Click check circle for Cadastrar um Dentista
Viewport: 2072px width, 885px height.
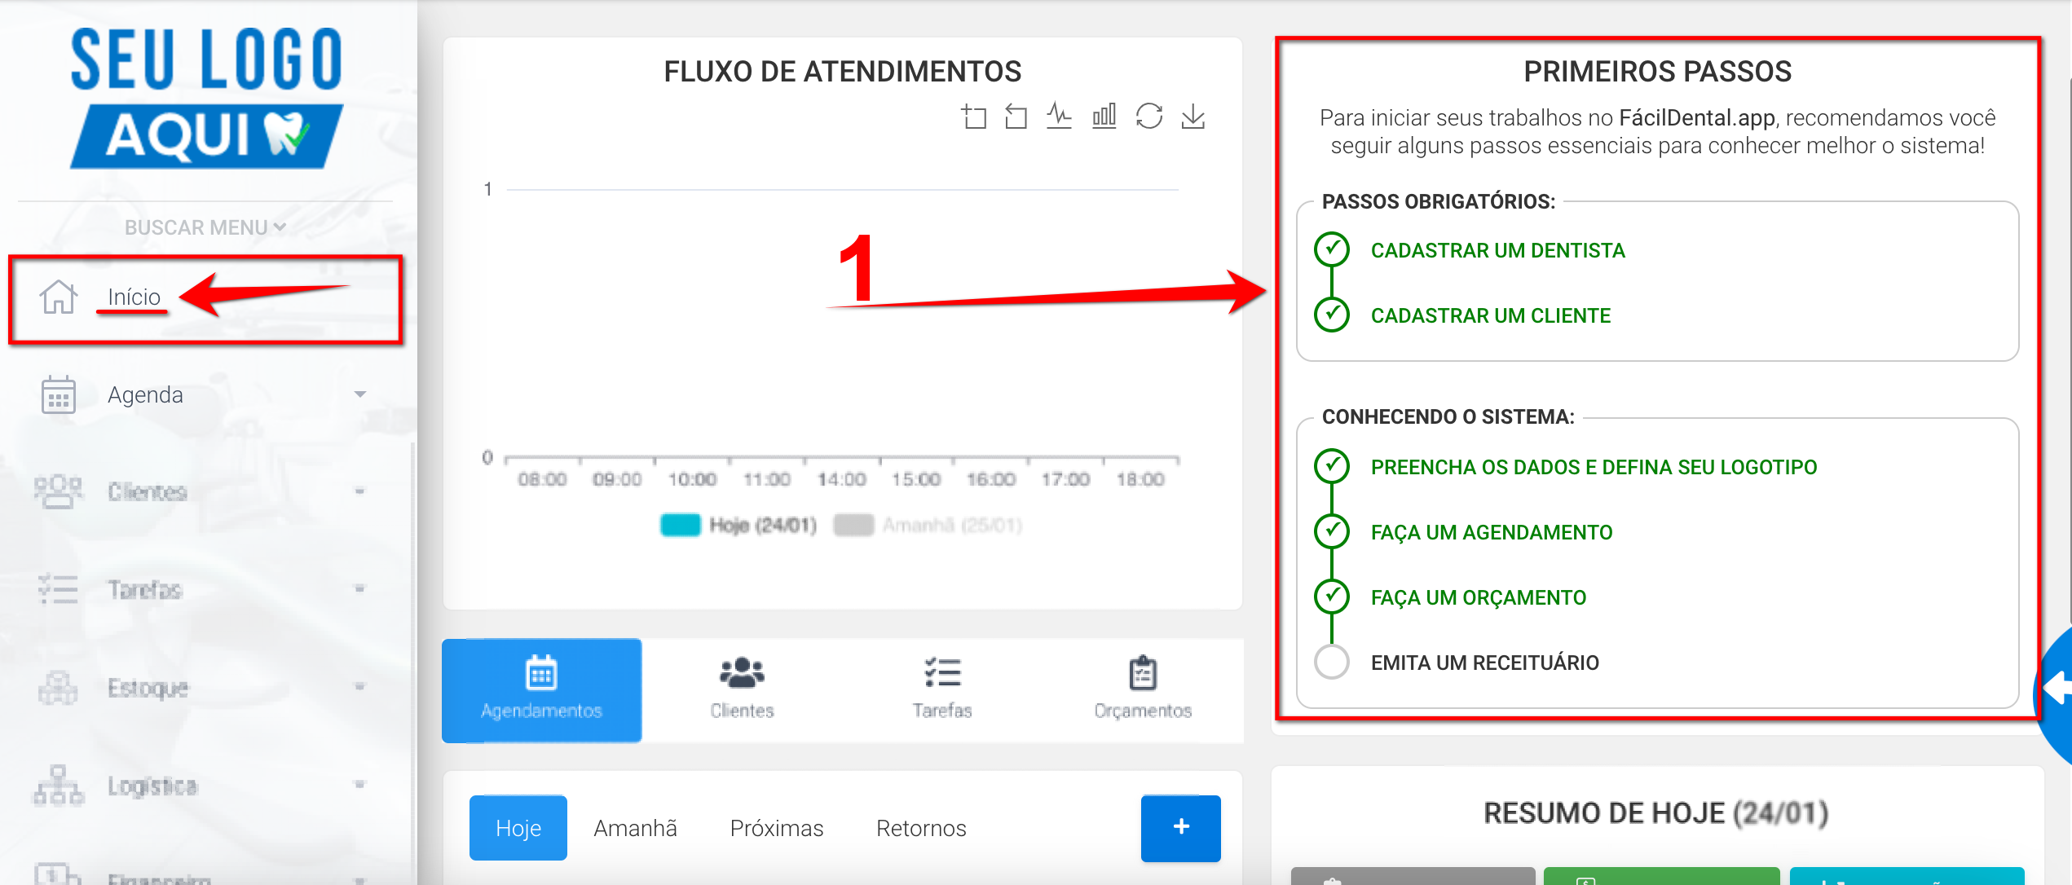[x=1332, y=249]
